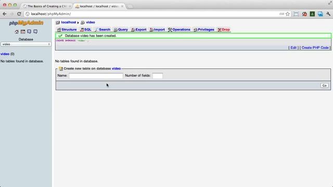Click the site info icon in address bar
The height and width of the screenshot is (187, 333).
tap(27, 14)
